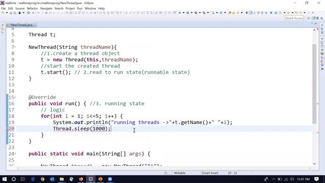Open the Project menu
The width and height of the screenshot is (325, 183).
pyautogui.click(x=70, y=8)
